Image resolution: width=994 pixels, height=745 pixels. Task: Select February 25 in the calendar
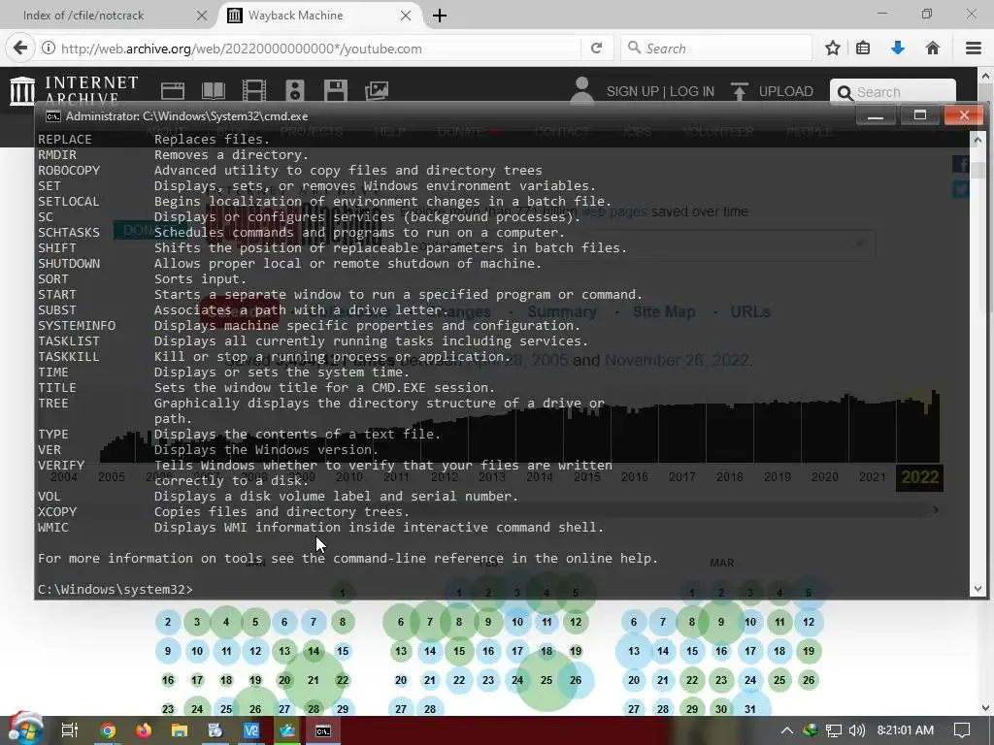point(547,680)
